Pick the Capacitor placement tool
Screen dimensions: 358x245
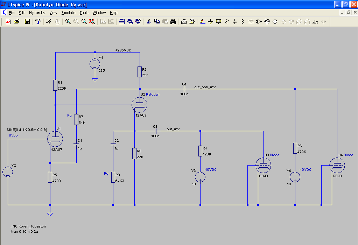235,22
